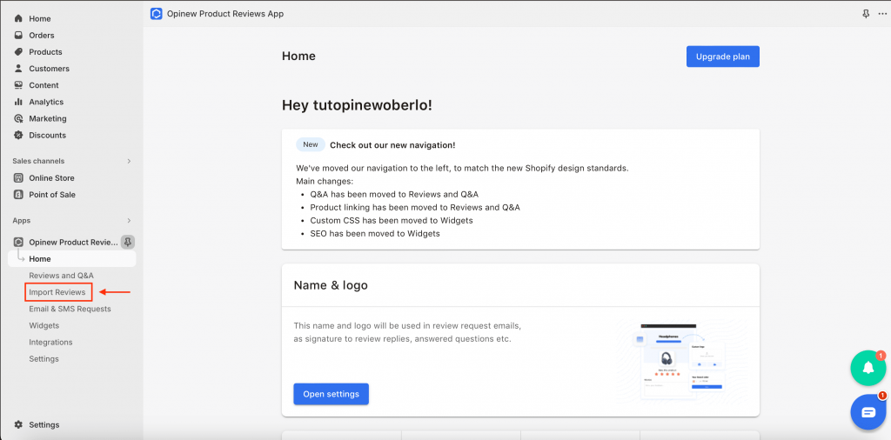Viewport: 891px width, 440px height.
Task: Open Widgets in Opinew submenu
Action: coord(44,325)
